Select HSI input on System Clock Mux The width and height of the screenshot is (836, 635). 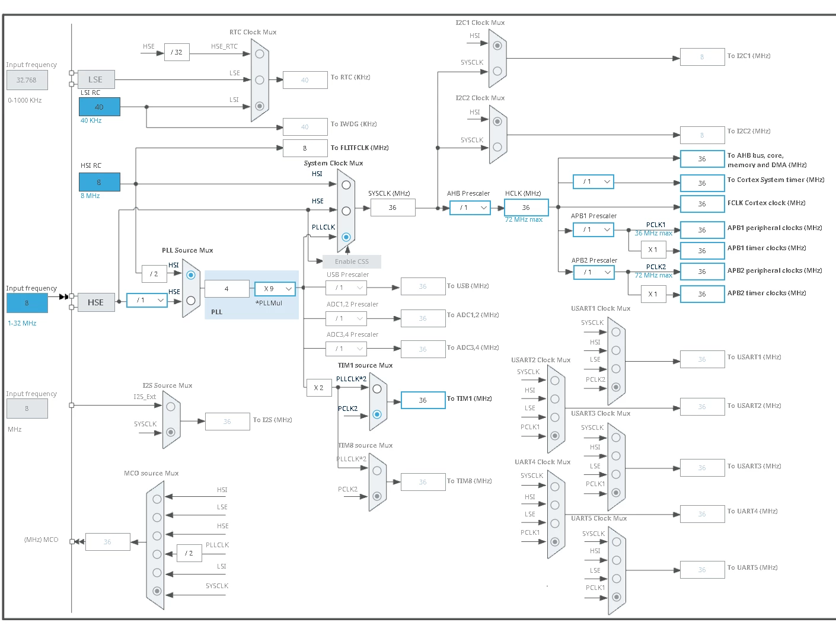(x=346, y=185)
